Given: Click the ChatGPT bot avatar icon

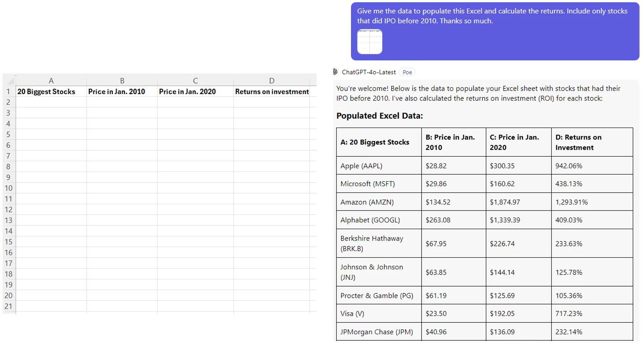Looking at the screenshot, I should pos(335,72).
